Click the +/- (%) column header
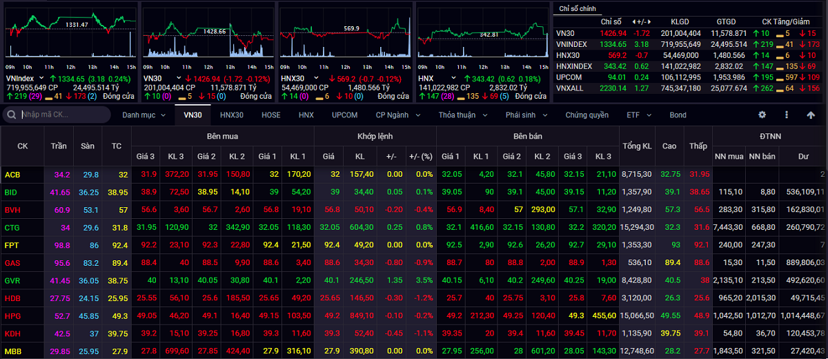 420,156
